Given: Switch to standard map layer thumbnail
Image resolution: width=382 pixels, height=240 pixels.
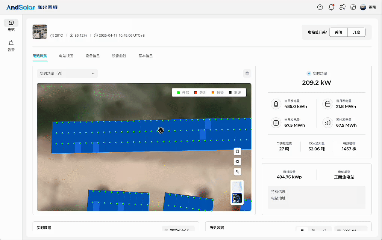Looking at the screenshot, I should (237, 186).
